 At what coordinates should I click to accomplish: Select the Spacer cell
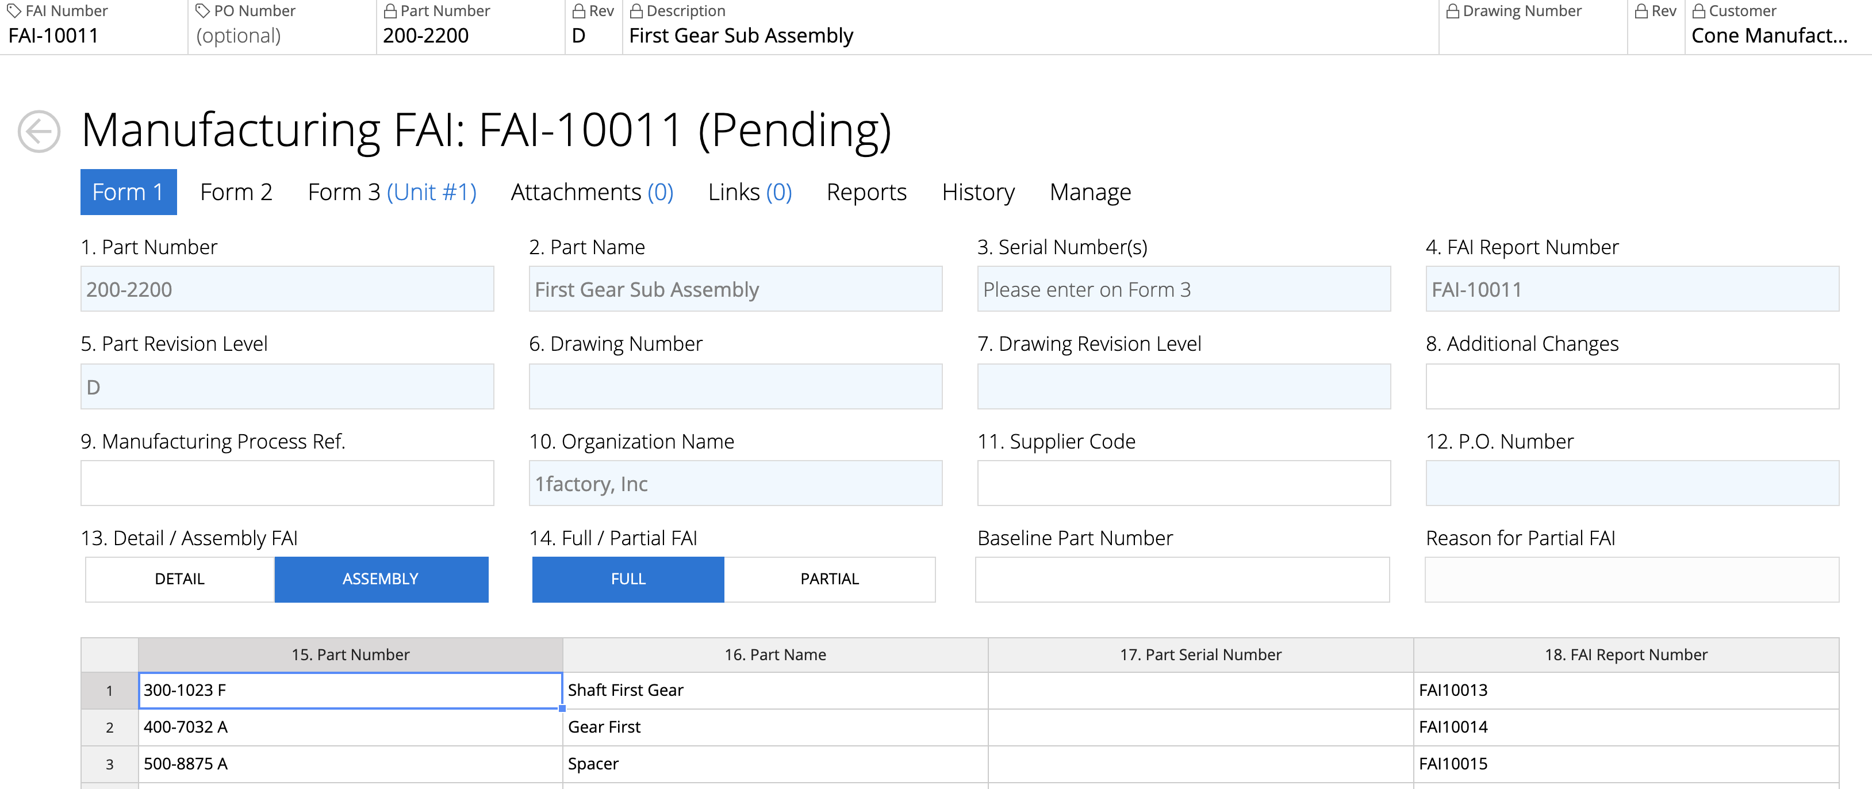coord(776,764)
